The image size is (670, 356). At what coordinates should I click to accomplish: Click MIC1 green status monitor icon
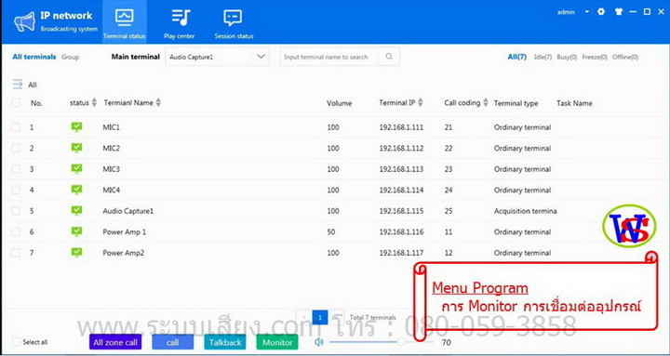[x=76, y=126]
